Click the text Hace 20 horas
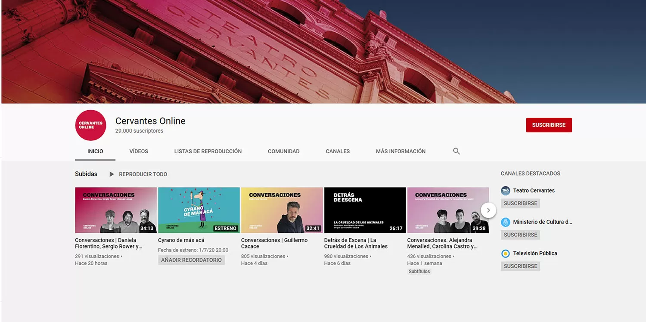Viewport: 646px width, 322px height. click(91, 263)
